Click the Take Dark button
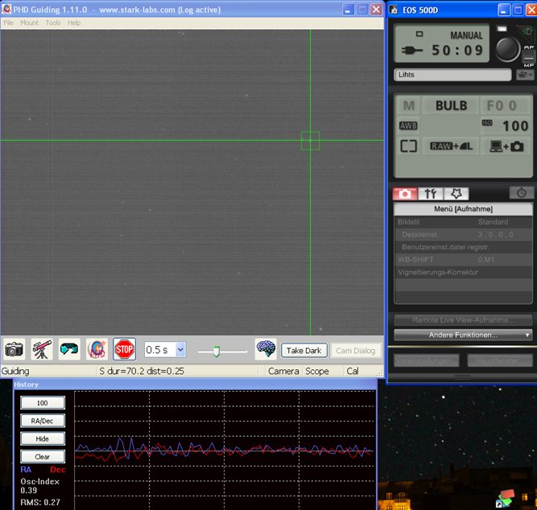This screenshot has width=537, height=510. point(304,351)
